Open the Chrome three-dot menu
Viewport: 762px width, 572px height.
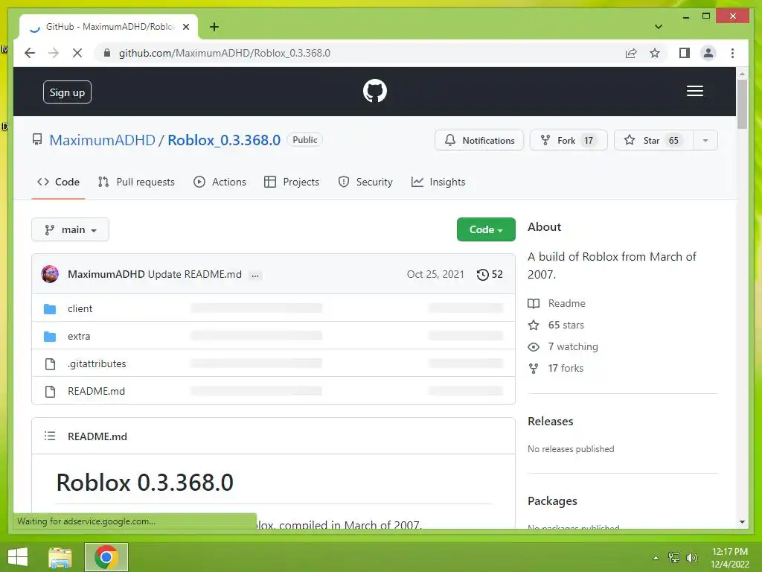pyautogui.click(x=732, y=53)
